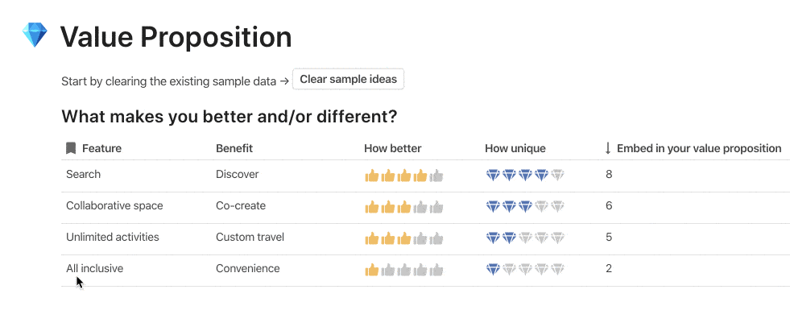This screenshot has width=790, height=335.
Task: Click the thumbs-up rating in All inclusive row
Action: coord(403,269)
